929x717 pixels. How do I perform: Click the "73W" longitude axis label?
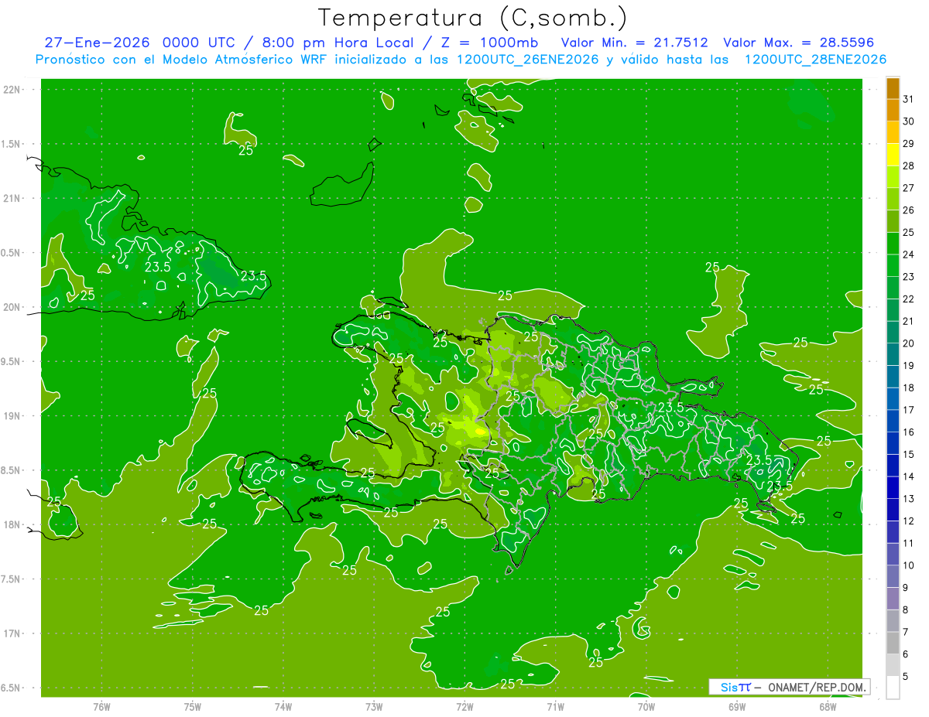tap(374, 707)
